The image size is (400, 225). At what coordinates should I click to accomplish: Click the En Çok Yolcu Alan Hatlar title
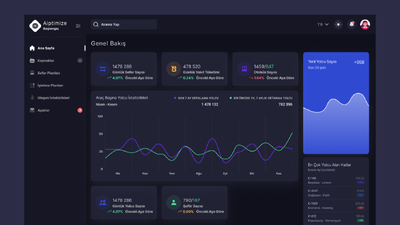coord(329,165)
